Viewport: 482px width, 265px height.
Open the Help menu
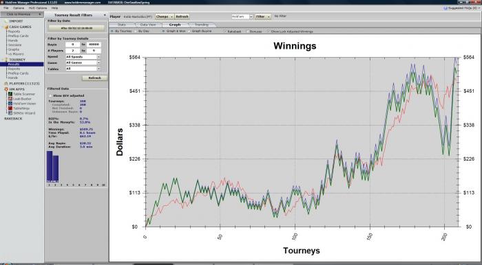click(x=54, y=8)
